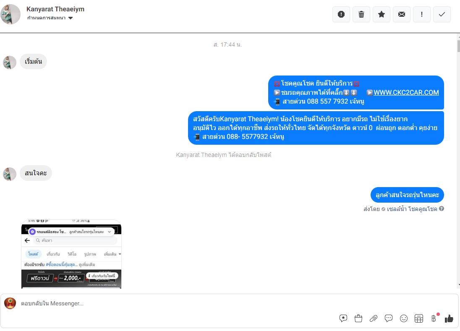This screenshot has height=331, width=460.
Task: Send a thumbs-up like
Action: click(449, 318)
